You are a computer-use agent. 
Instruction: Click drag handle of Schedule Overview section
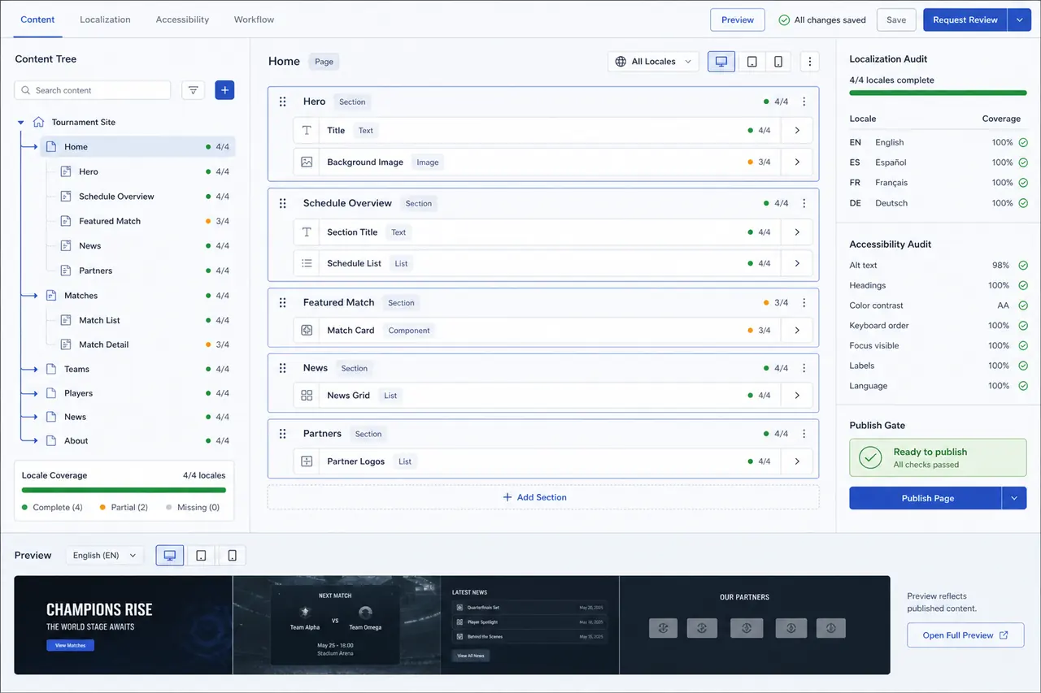coord(283,203)
